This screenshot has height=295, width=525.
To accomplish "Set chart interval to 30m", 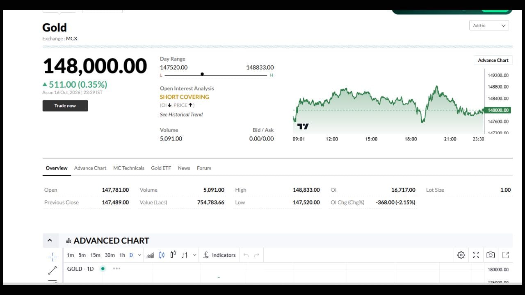I will click(110, 255).
